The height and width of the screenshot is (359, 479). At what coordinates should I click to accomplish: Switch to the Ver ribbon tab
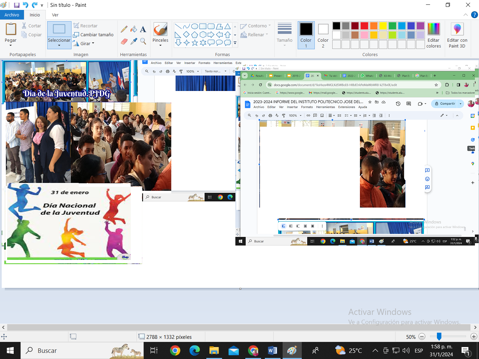55,15
